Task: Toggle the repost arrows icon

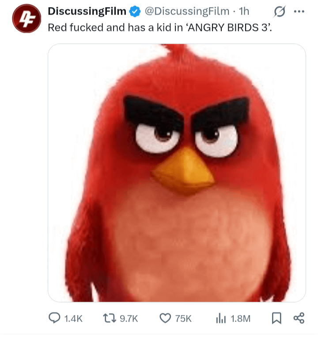Action: point(109,318)
